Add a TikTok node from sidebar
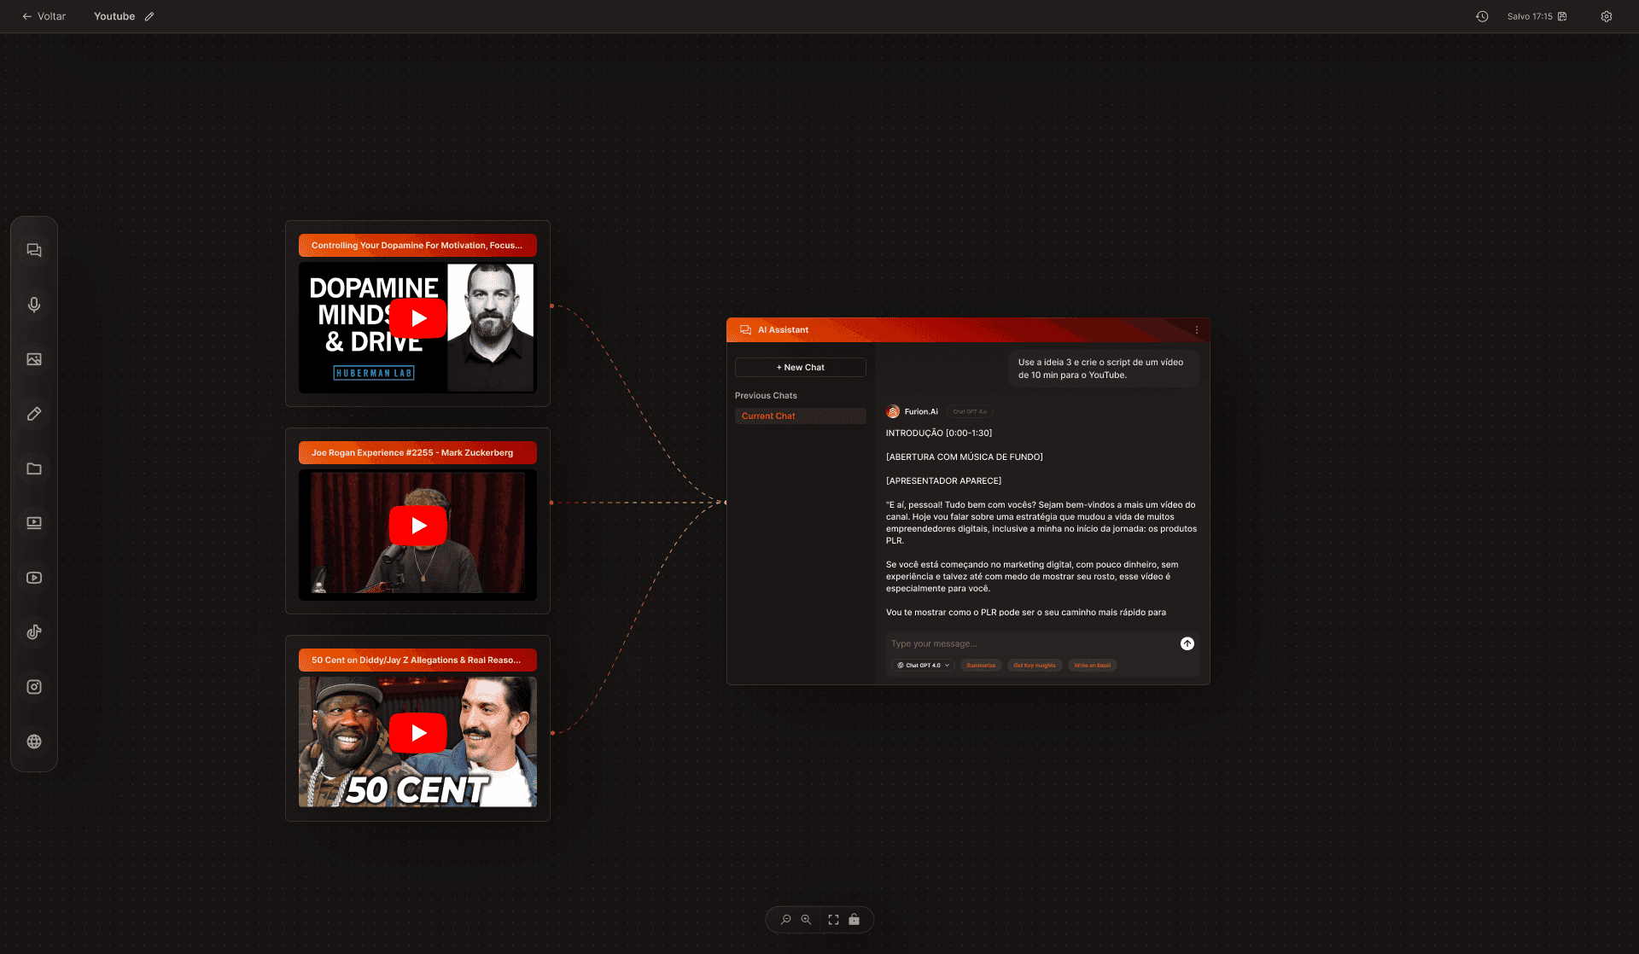This screenshot has height=954, width=1639. [x=34, y=632]
